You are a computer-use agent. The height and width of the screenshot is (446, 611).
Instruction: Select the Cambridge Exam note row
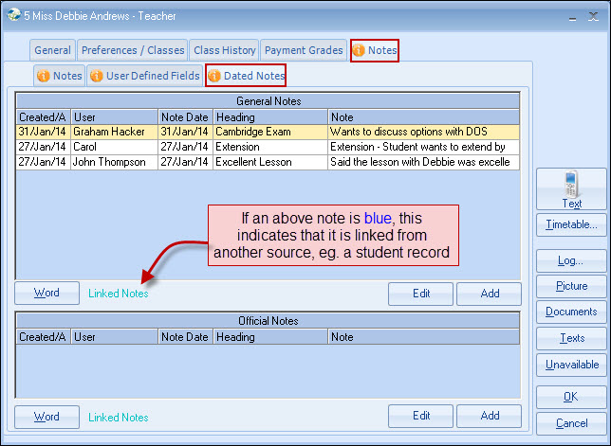tap(268, 132)
